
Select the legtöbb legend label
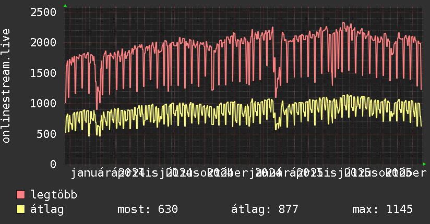click(54, 194)
